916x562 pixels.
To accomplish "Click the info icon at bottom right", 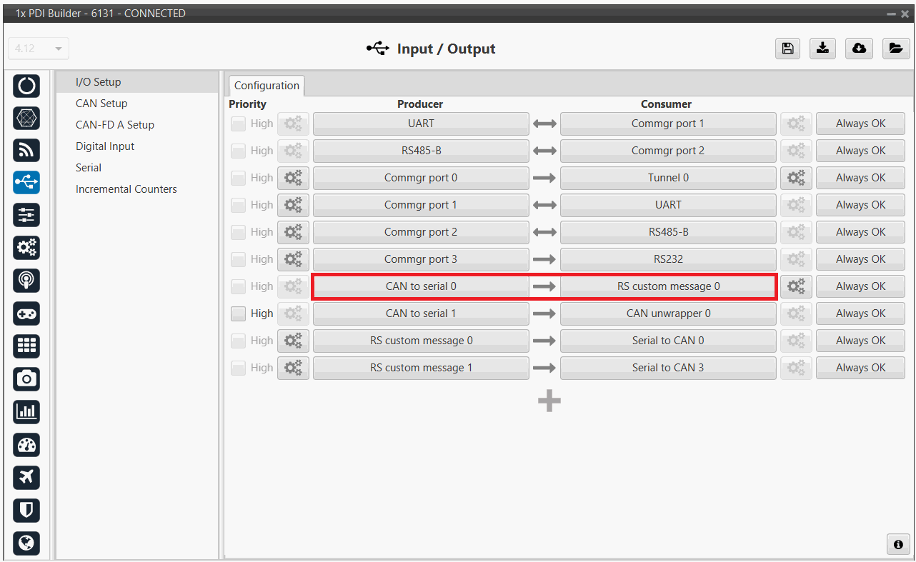I will coord(898,544).
